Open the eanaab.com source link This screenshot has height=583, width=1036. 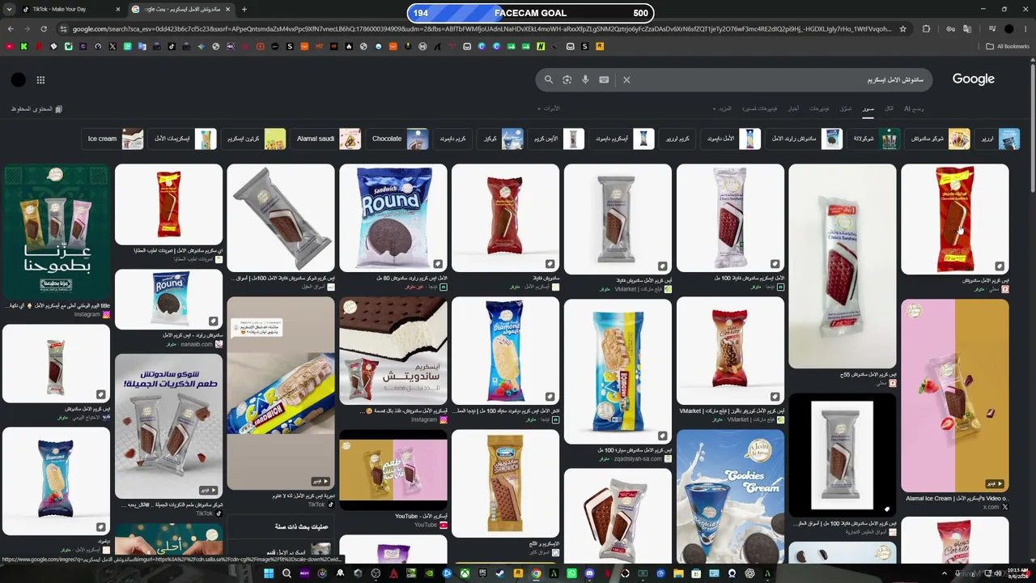[x=195, y=344]
